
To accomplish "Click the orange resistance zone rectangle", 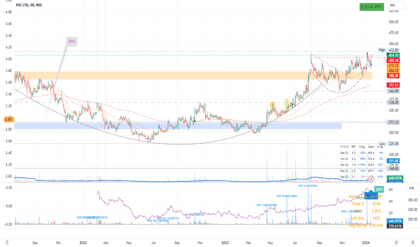I will pos(193,75).
